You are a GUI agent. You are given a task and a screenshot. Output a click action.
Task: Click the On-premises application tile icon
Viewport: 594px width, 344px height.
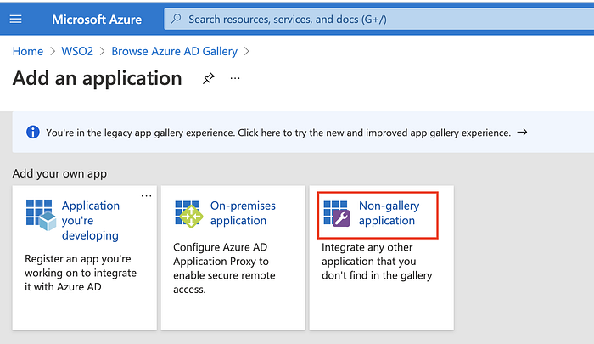189,214
